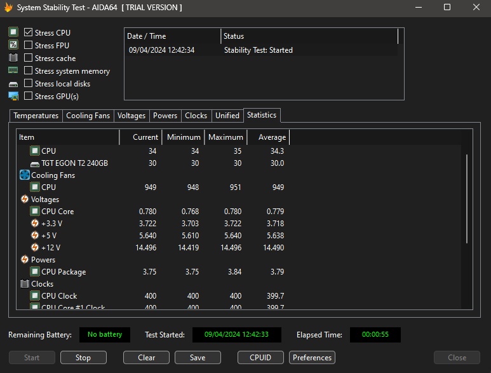Click the Date / Time log column header

(173, 36)
